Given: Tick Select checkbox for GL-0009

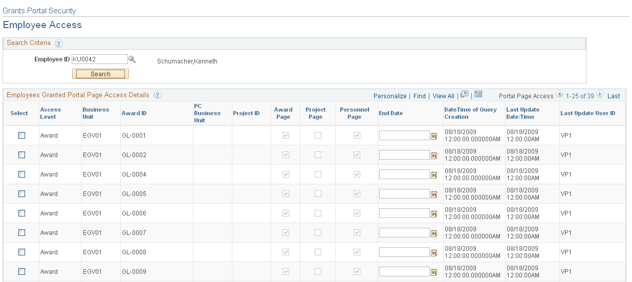Looking at the screenshot, I should coord(21,271).
